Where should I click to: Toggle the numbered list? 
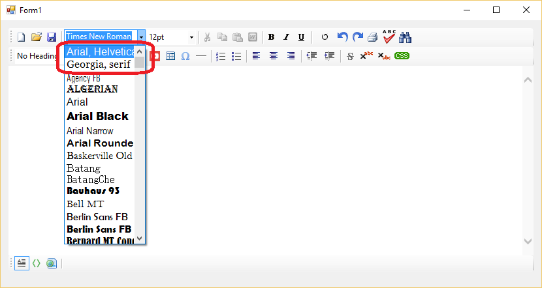point(221,56)
